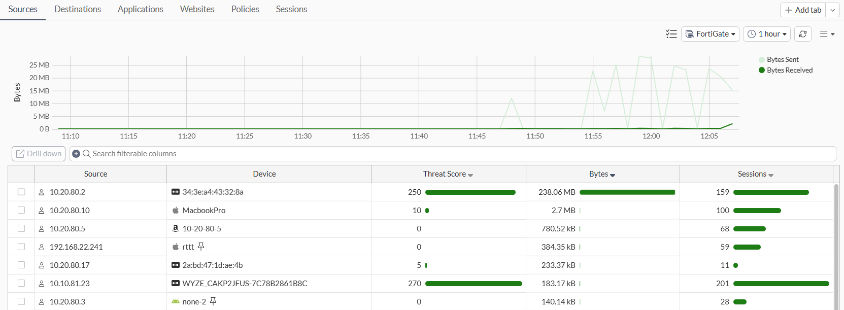Click the 270 threat score value
This screenshot has width=844, height=310.
(415, 284)
